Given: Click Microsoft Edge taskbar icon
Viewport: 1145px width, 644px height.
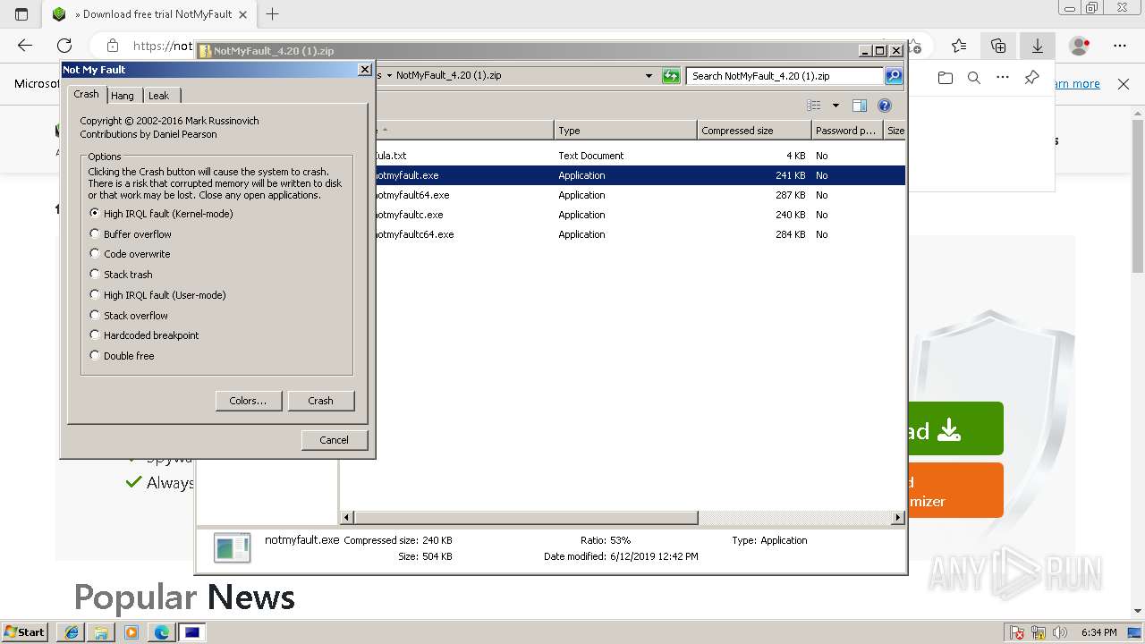Looking at the screenshot, I should coord(162,632).
